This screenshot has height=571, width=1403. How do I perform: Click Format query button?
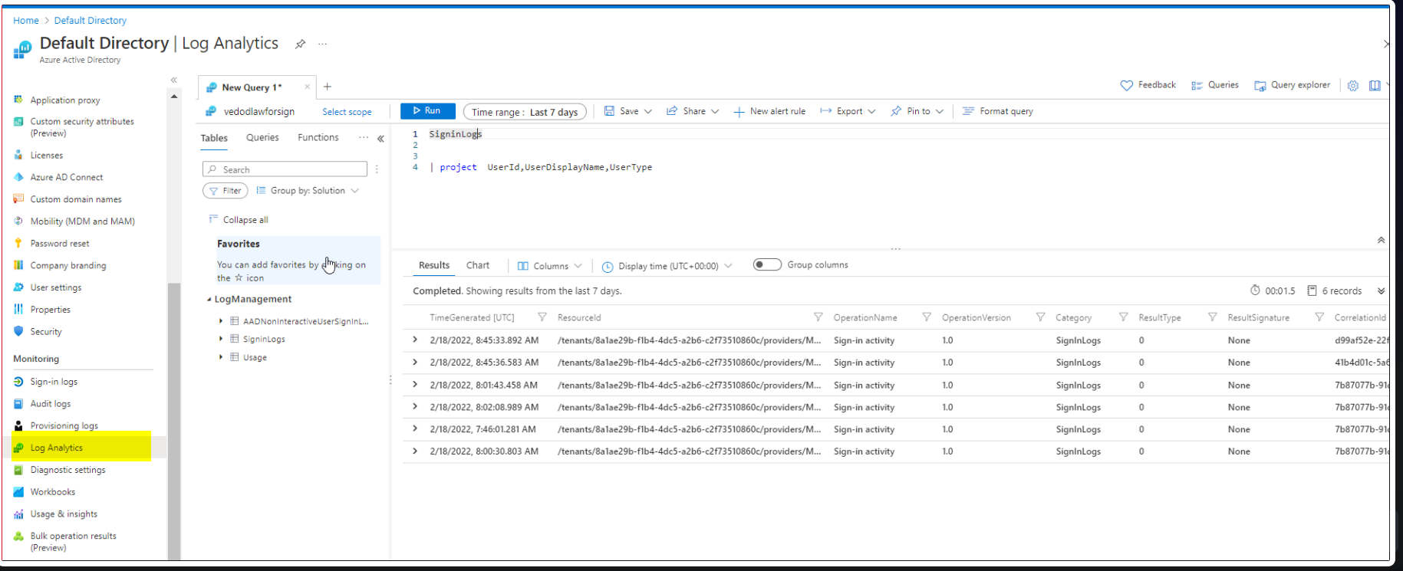pyautogui.click(x=998, y=111)
